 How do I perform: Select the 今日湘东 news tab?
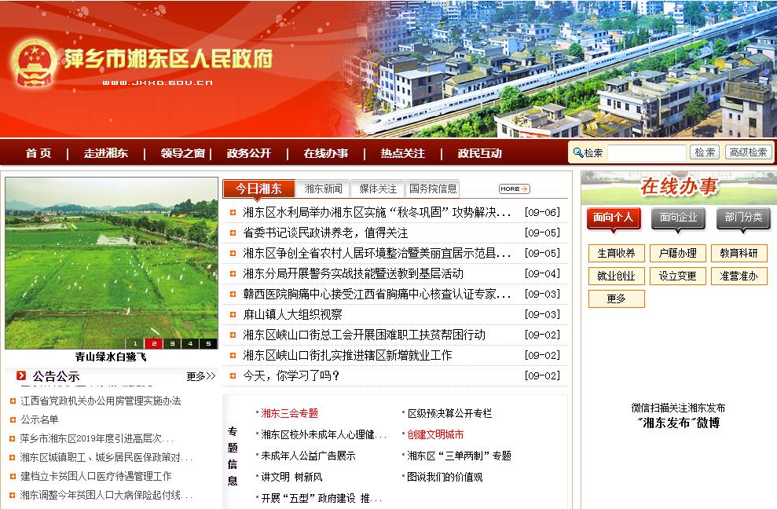[x=258, y=189]
